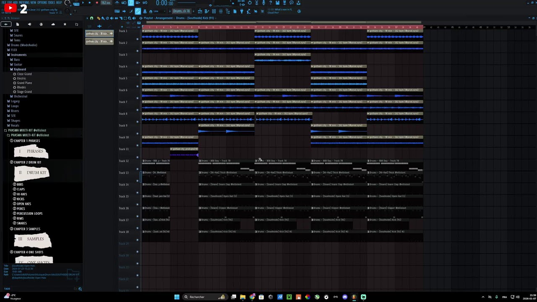Open the SNARES folder in drum kit
This screenshot has width=537, height=302.
tap(21, 223)
